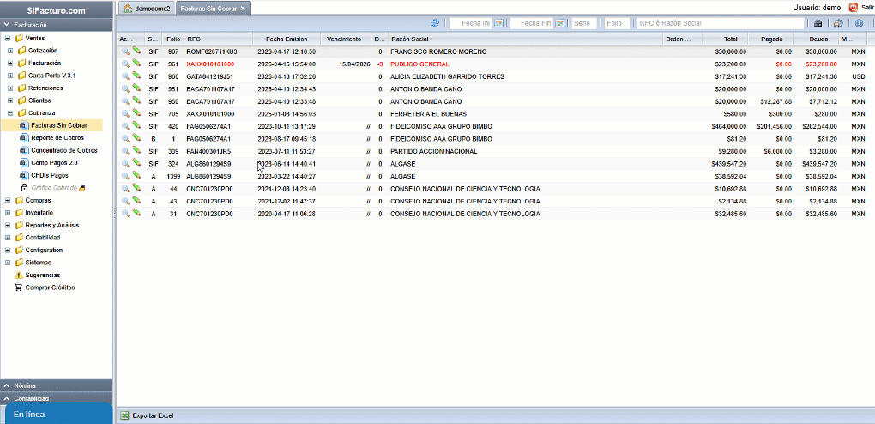The height and width of the screenshot is (424, 875).
Task: Open the Fecha Ini calendar picker
Action: (499, 23)
